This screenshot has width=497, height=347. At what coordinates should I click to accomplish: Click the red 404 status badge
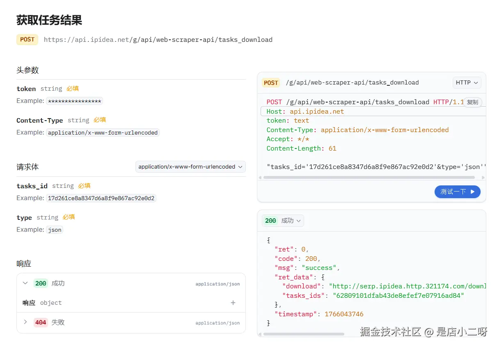coord(41,322)
